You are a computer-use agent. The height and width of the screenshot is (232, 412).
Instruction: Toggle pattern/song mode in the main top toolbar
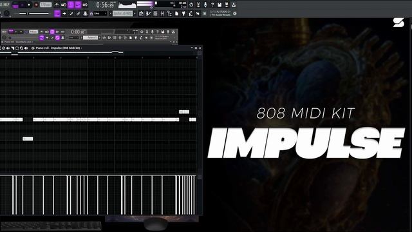coord(15,5)
